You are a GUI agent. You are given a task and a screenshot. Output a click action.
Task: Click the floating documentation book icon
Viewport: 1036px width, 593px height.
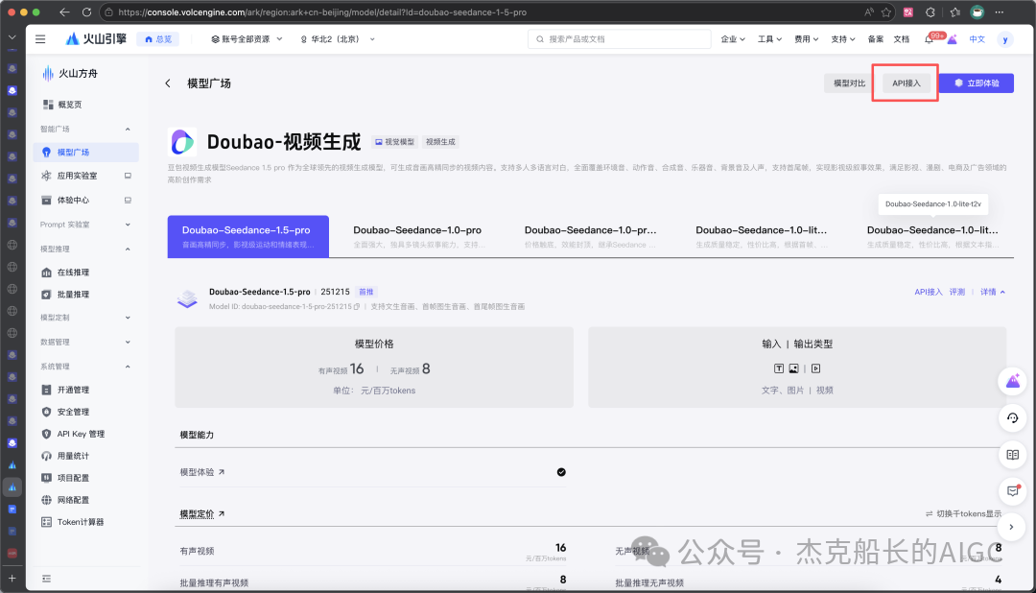(x=1012, y=454)
